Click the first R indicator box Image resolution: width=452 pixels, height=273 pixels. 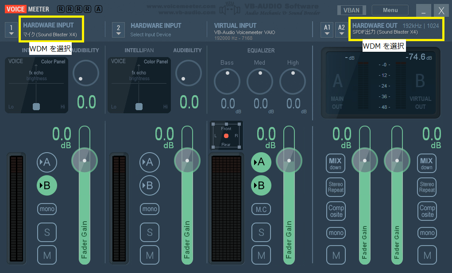pyautogui.click(x=61, y=9)
